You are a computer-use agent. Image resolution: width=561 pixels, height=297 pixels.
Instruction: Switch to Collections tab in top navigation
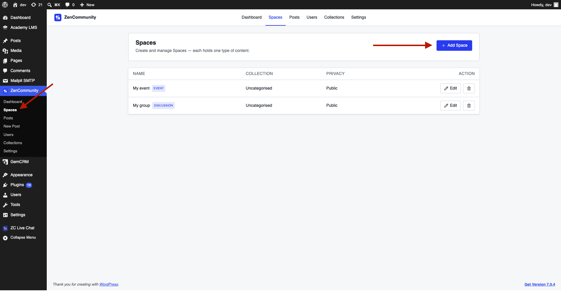click(334, 17)
